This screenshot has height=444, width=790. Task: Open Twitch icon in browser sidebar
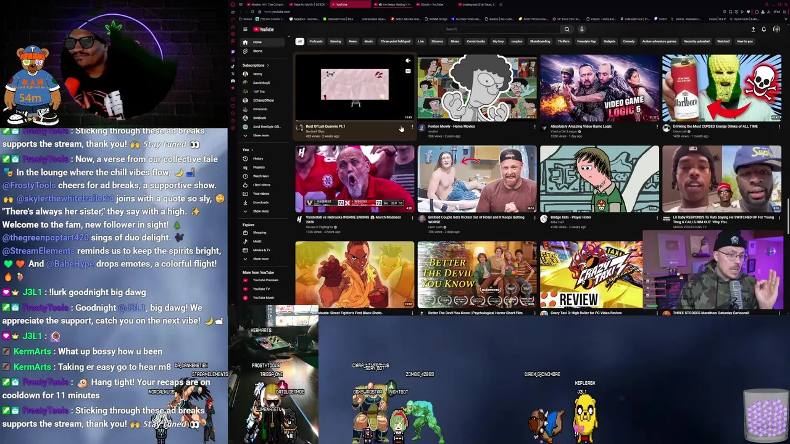click(x=233, y=52)
